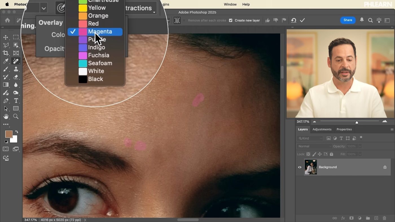Image resolution: width=395 pixels, height=222 pixels.
Task: Commit with the checkmark icon
Action: click(x=302, y=20)
